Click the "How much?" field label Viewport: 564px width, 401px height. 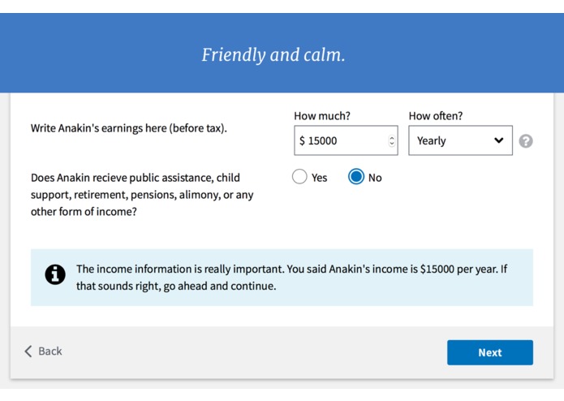point(322,116)
